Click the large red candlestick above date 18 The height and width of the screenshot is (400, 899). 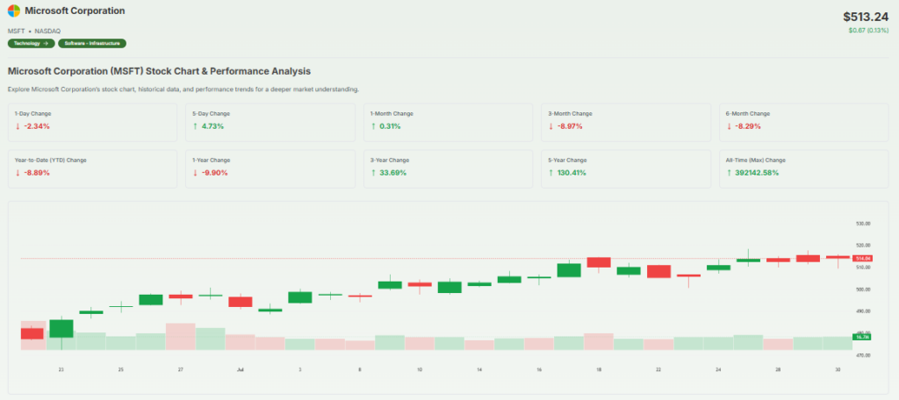click(x=599, y=262)
